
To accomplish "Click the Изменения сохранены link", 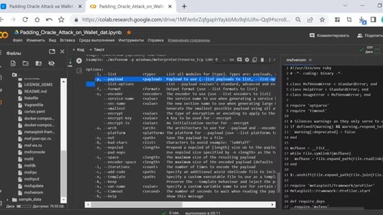I will pos(189,40).
